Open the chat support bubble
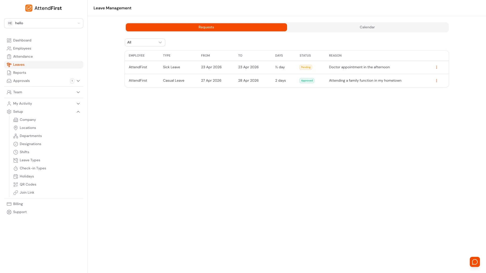 point(475,262)
